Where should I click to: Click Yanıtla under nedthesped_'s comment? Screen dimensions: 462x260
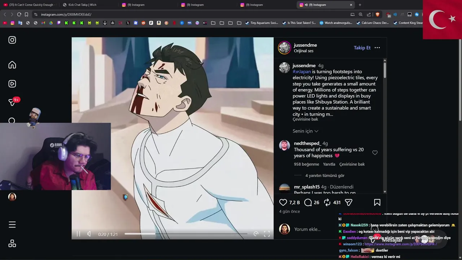pos(329,164)
